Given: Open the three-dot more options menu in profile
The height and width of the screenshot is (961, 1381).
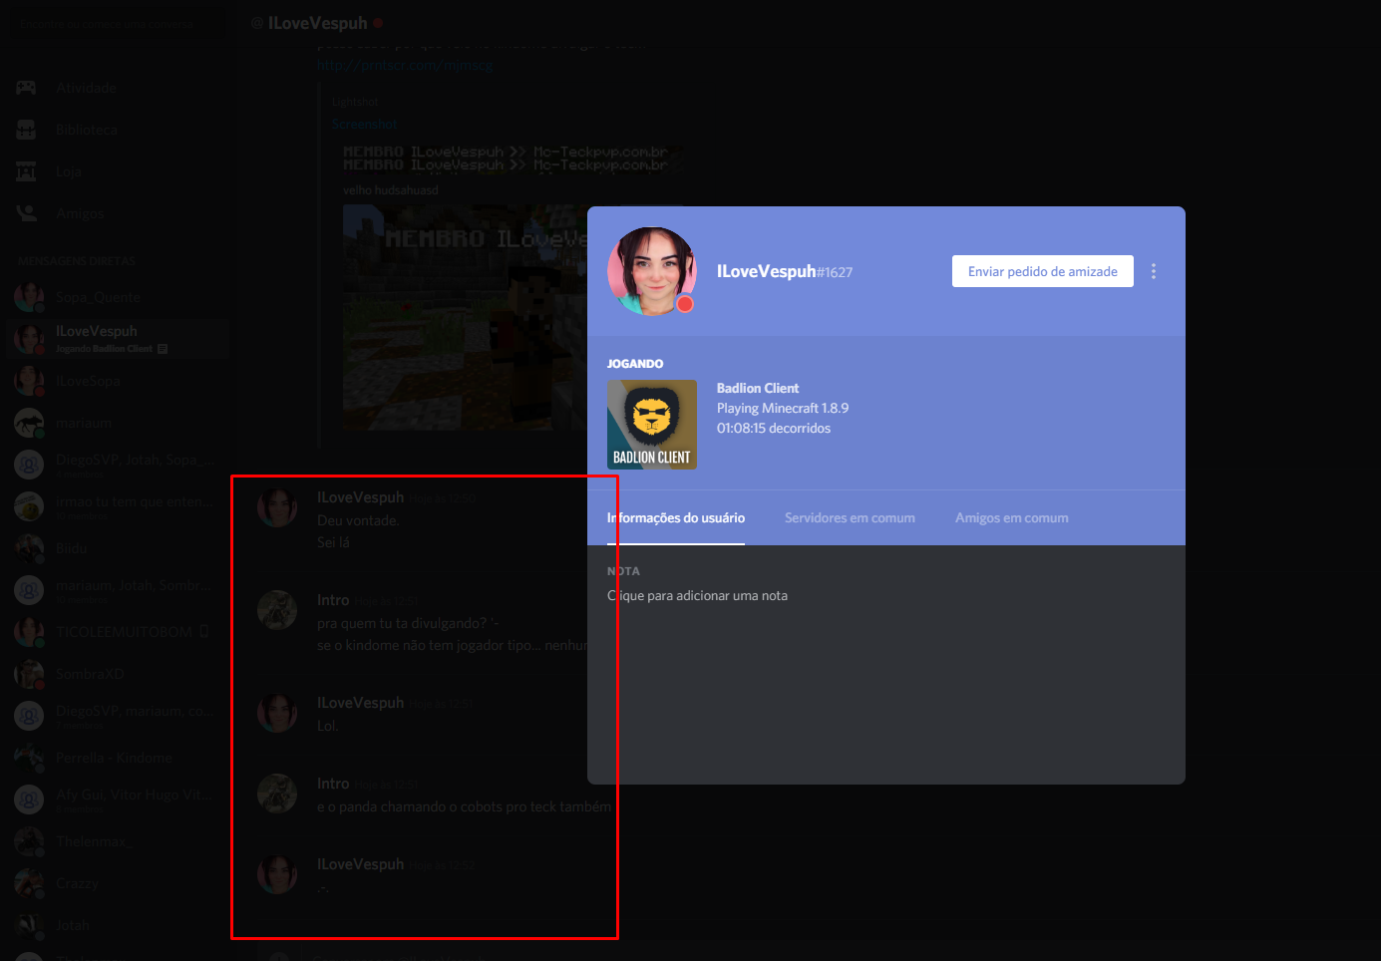Looking at the screenshot, I should click(x=1154, y=271).
